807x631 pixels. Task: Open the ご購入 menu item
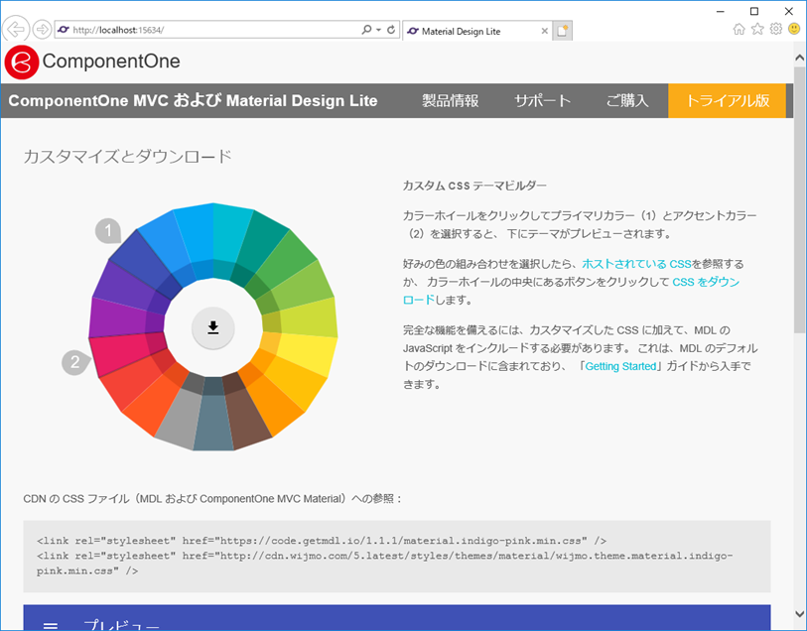(x=627, y=101)
